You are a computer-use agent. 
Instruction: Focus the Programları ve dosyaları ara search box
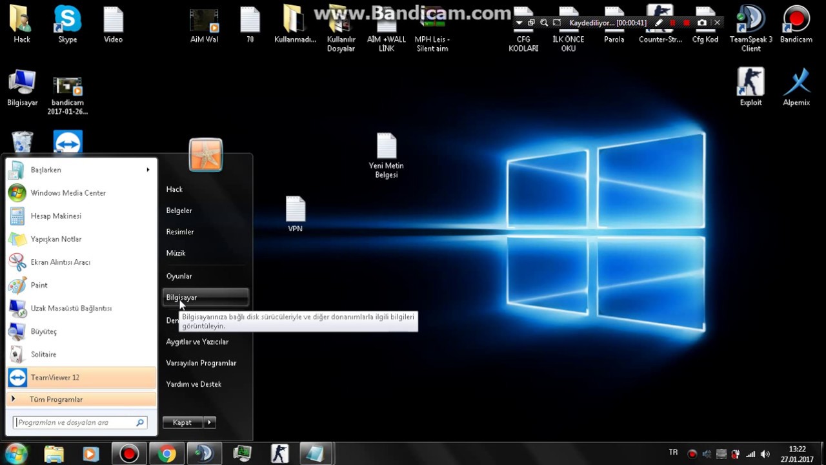tap(81, 422)
